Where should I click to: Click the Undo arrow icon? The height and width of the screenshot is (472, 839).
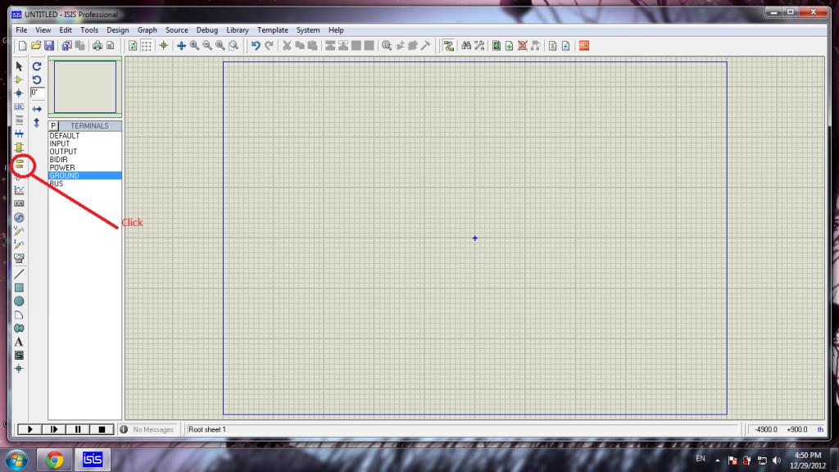[x=256, y=46]
